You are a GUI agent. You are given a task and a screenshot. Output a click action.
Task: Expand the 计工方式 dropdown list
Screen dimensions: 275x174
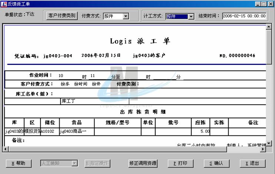pos(191,16)
